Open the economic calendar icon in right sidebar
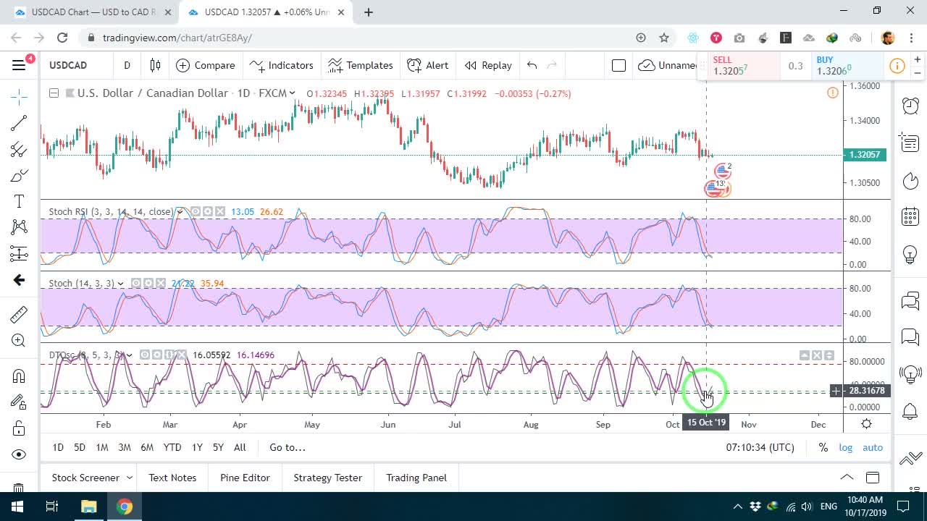927x521 pixels. 910,216
